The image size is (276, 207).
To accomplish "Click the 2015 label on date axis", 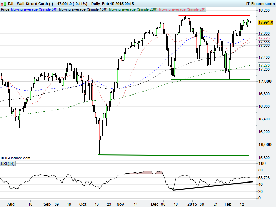I will tap(192, 204).
